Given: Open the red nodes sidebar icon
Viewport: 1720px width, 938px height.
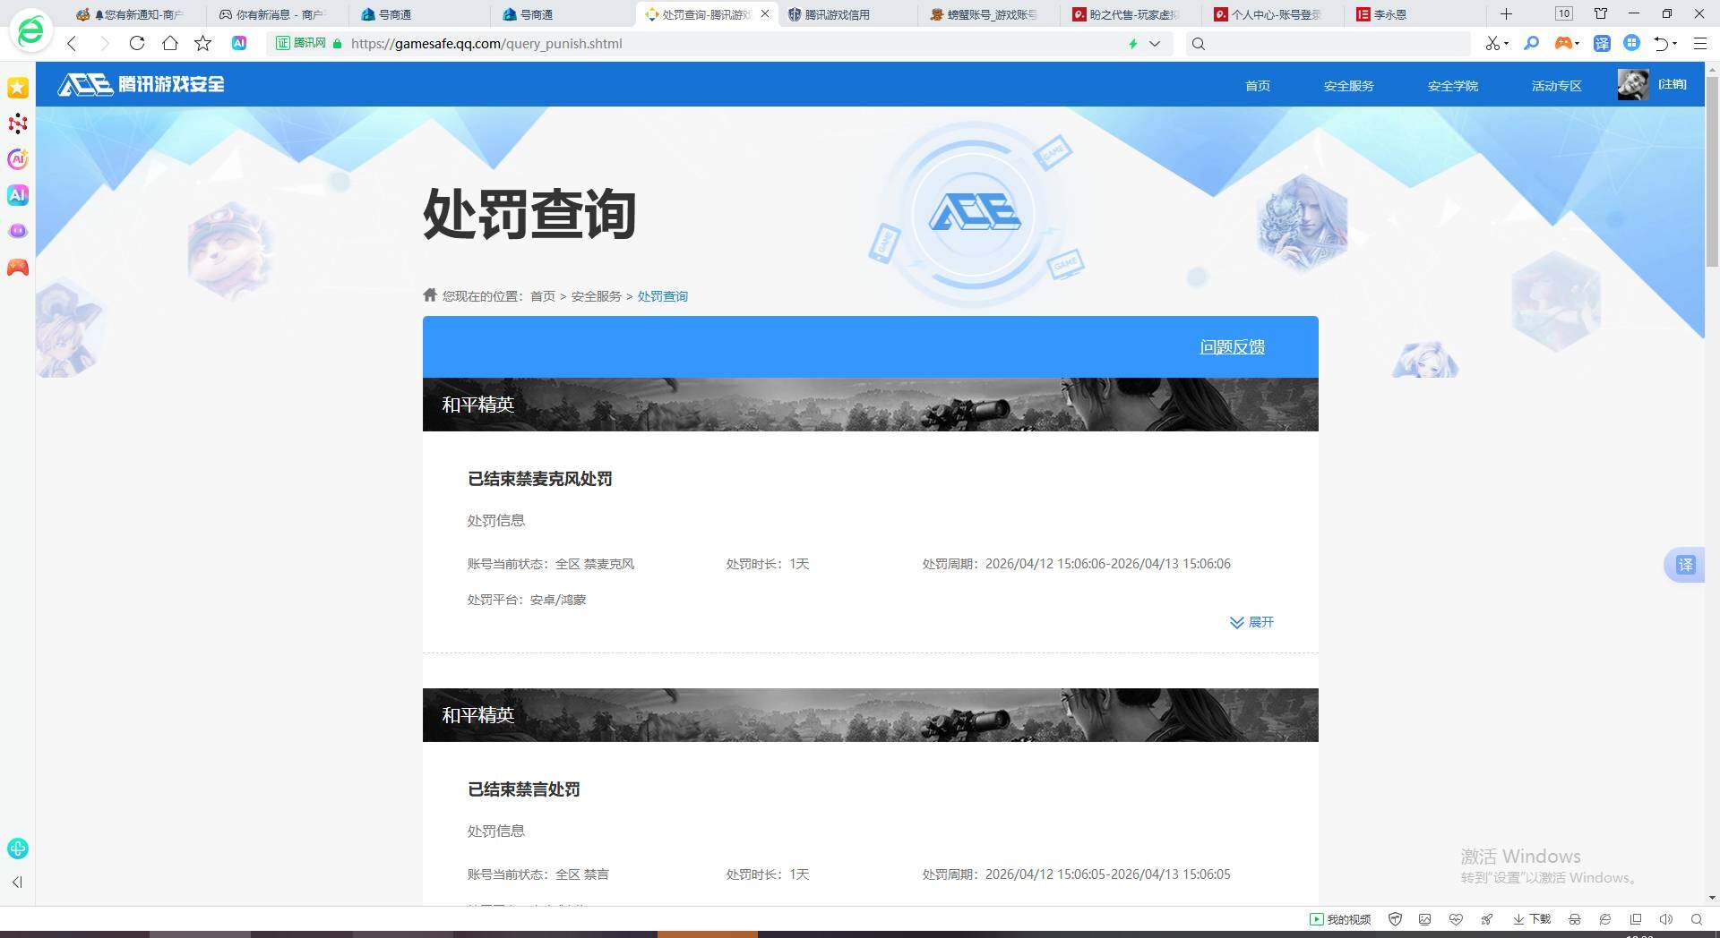Looking at the screenshot, I should click(x=18, y=124).
